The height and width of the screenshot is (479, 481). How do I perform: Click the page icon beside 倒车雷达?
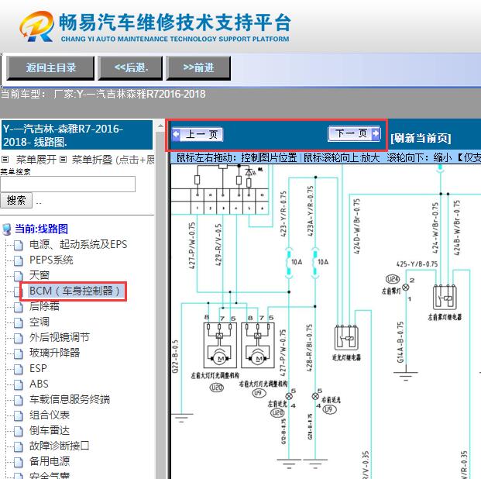(19, 431)
